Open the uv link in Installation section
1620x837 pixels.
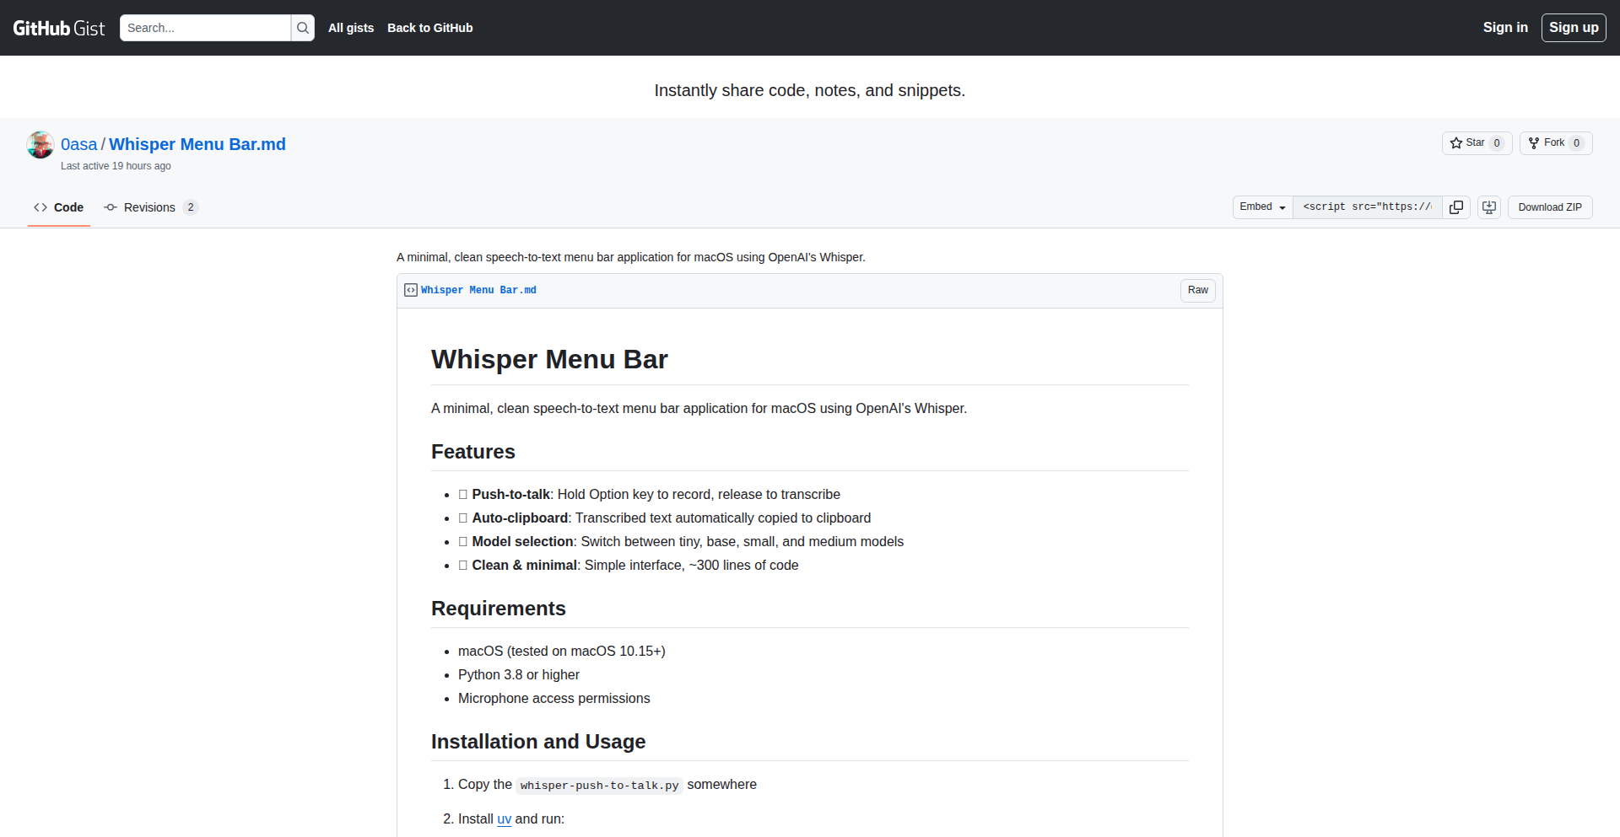pos(504,818)
